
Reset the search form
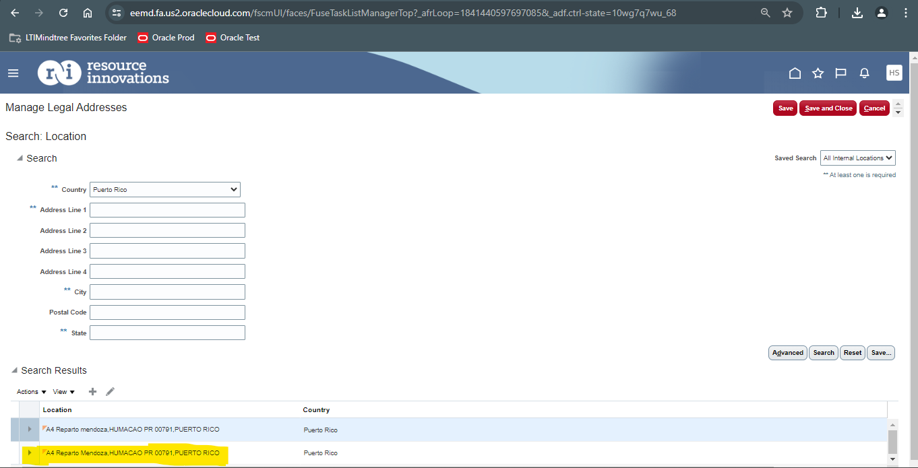point(852,352)
